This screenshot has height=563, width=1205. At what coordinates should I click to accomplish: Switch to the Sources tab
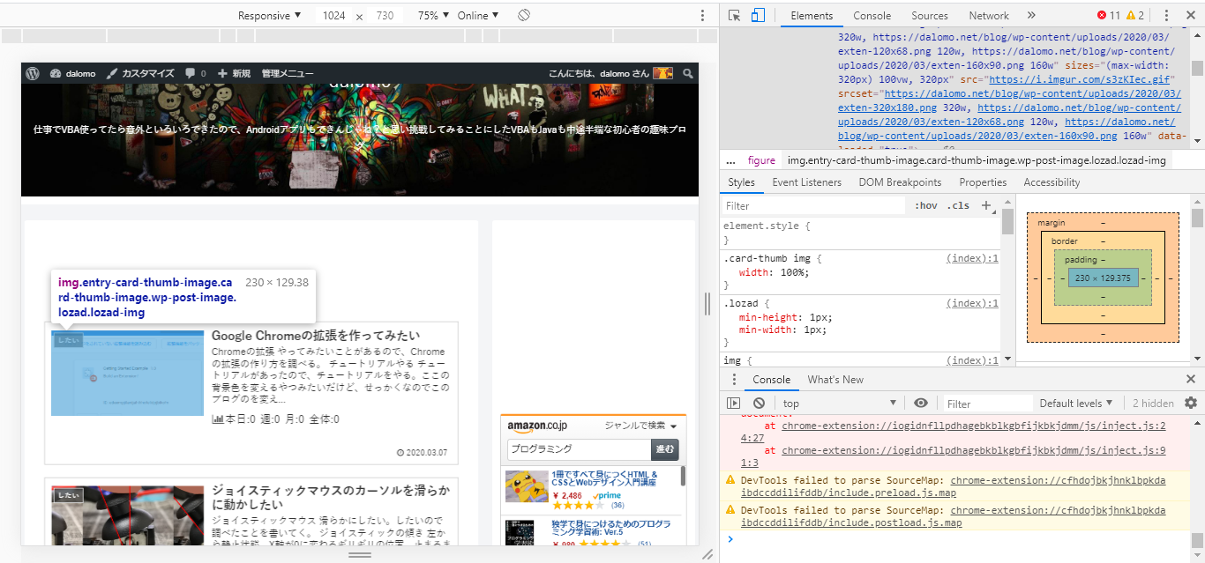point(930,16)
